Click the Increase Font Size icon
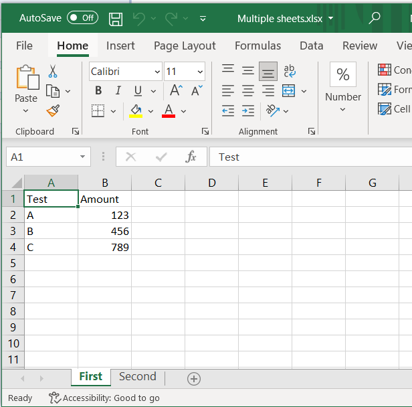412x407 pixels. click(x=176, y=91)
